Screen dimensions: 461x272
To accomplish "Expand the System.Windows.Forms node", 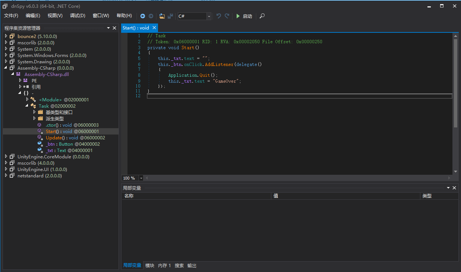I will click(6, 55).
